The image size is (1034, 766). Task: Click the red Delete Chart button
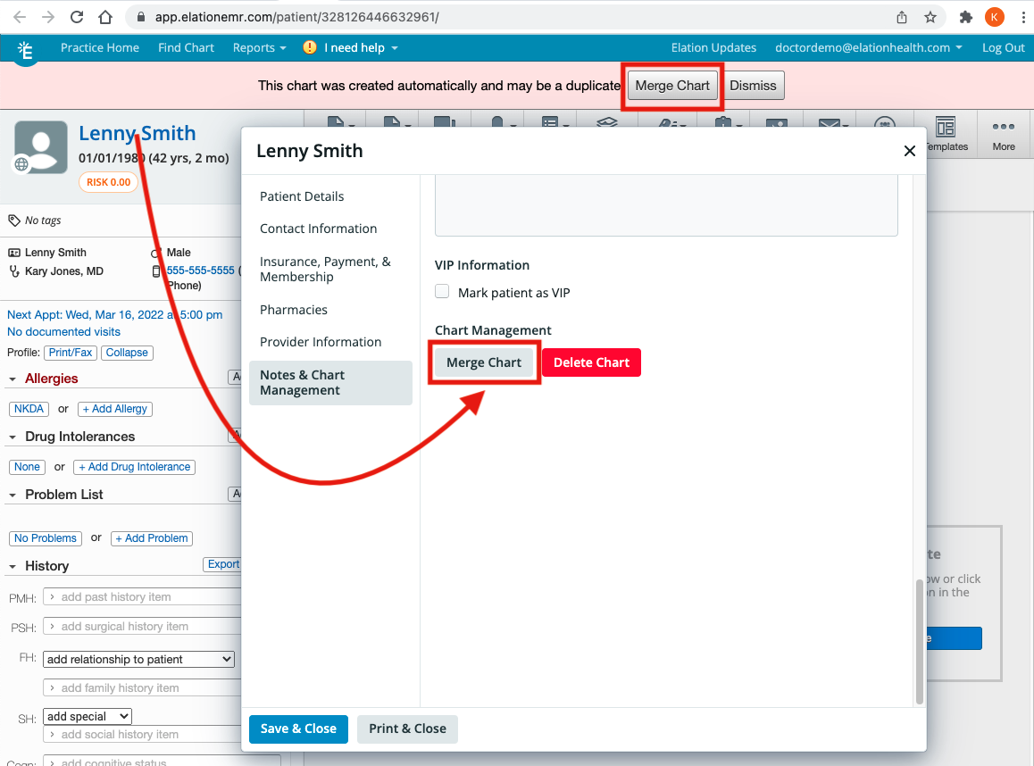point(591,362)
